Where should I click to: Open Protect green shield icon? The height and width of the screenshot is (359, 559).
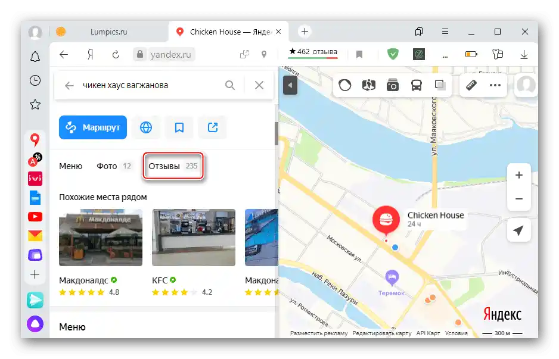(393, 54)
